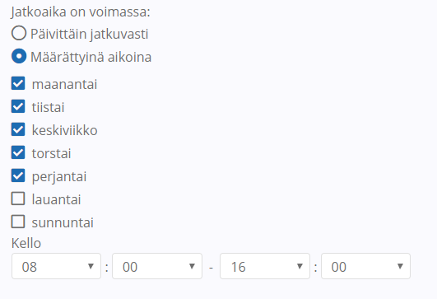Open the start hour dropdown showing 08
The height and width of the screenshot is (299, 437).
56,266
